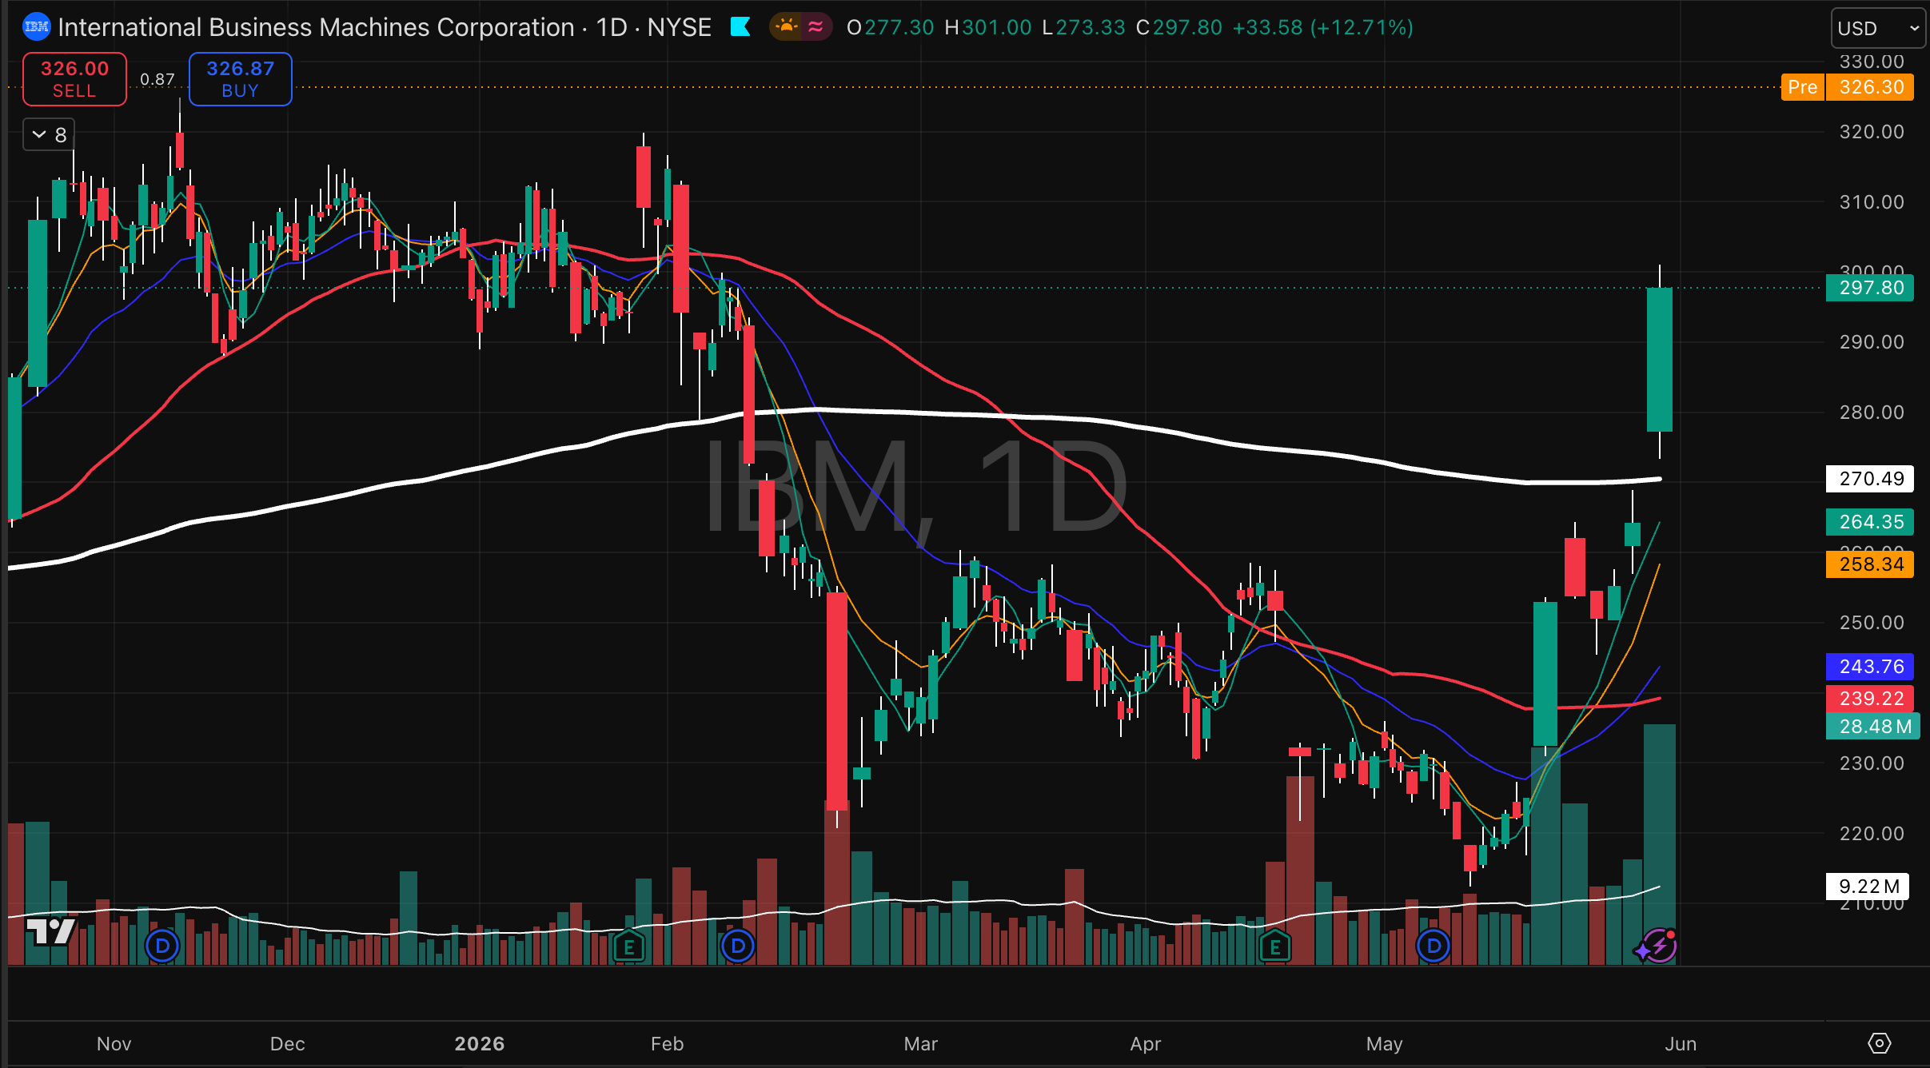Viewport: 1930px width, 1068px height.
Task: Click the green 297.80 last price label
Action: 1870,288
